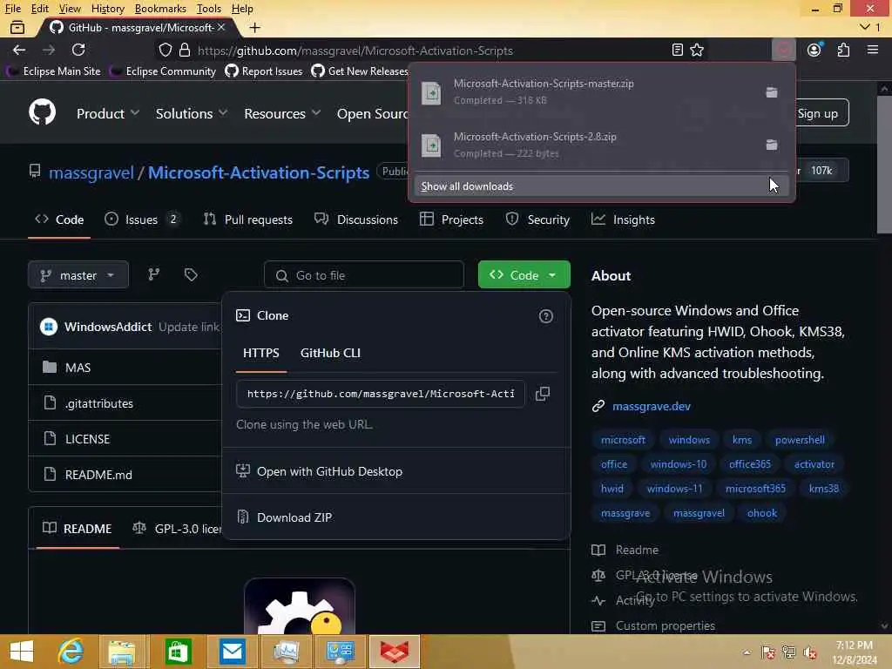Viewport: 892px width, 669px height.
Task: Open the Firefox downloads toolbar button
Action: tap(783, 50)
